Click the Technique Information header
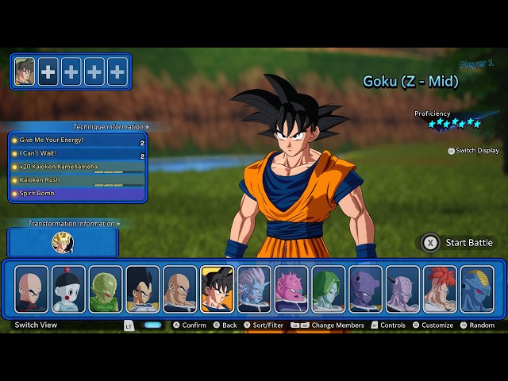The image size is (508, 381). [110, 127]
